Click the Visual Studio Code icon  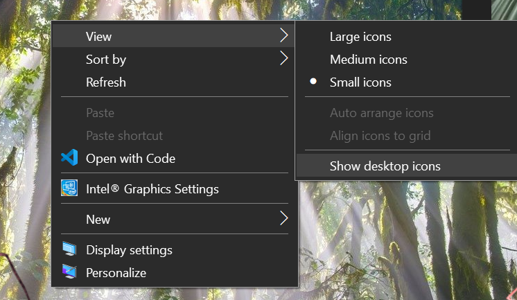pyautogui.click(x=69, y=158)
